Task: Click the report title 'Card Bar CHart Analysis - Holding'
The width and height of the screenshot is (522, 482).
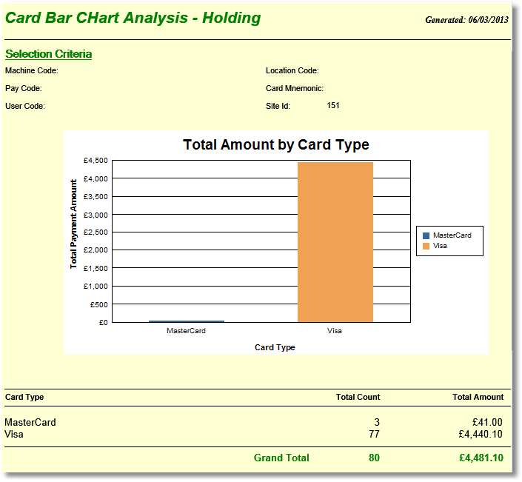Action: [133, 18]
